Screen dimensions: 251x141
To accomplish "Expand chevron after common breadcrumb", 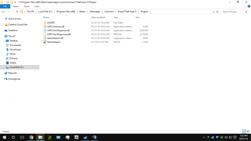I will (x=115, y=12).
